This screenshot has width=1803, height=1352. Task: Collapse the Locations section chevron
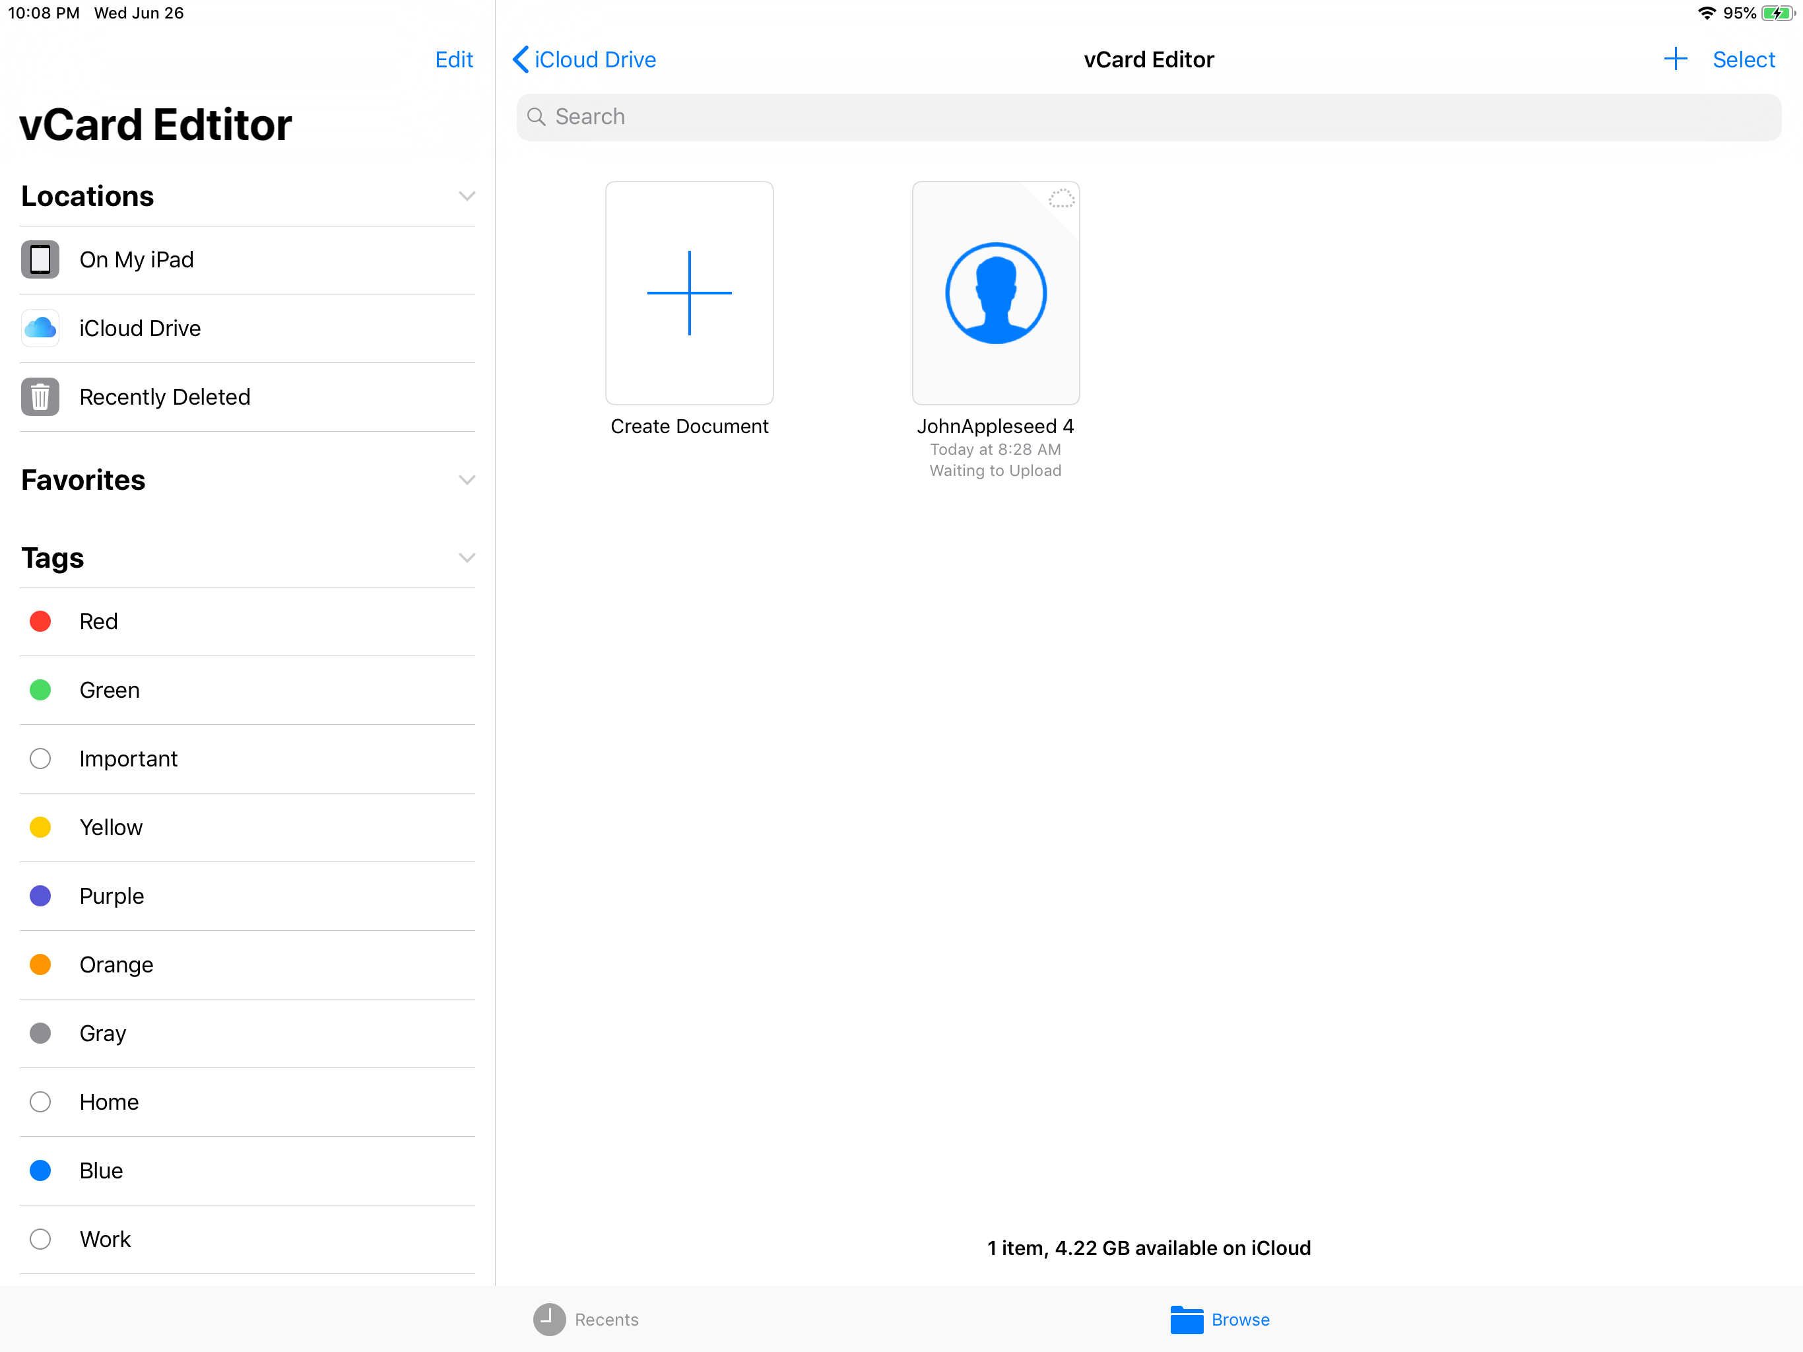(x=467, y=197)
